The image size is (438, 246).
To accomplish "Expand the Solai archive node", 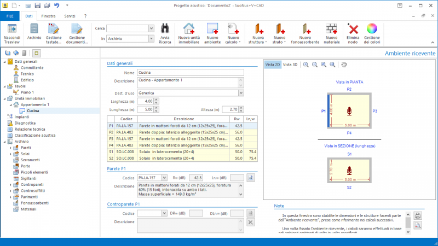I will click(x=10, y=154).
